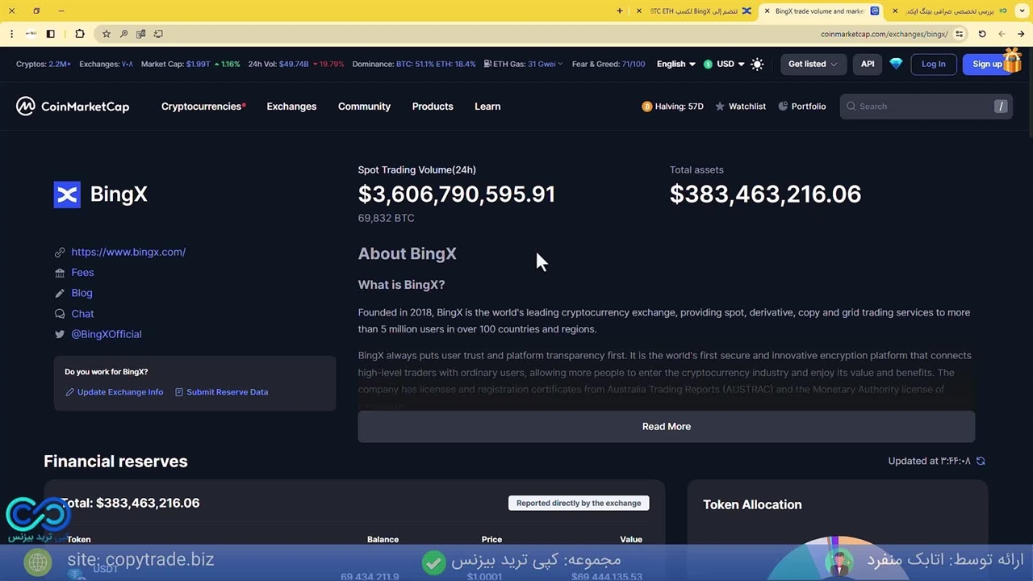Open Portfolio from the header
This screenshot has height=581, width=1033.
[x=801, y=107]
